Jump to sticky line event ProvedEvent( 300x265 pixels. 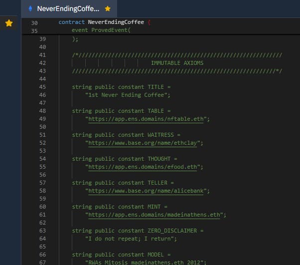(x=101, y=30)
